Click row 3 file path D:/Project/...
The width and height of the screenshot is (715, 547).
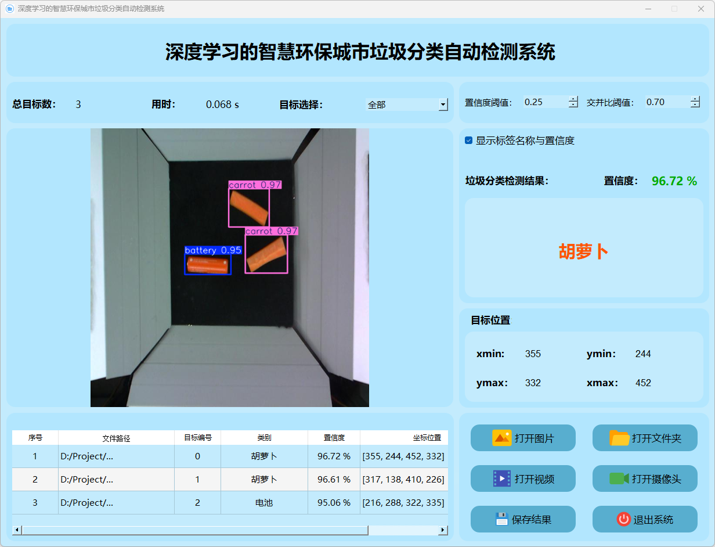(116, 503)
